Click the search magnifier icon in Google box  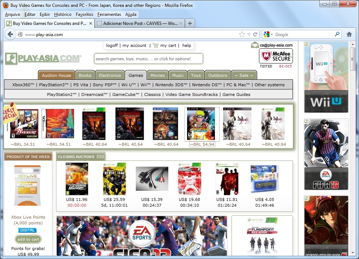tap(337, 34)
